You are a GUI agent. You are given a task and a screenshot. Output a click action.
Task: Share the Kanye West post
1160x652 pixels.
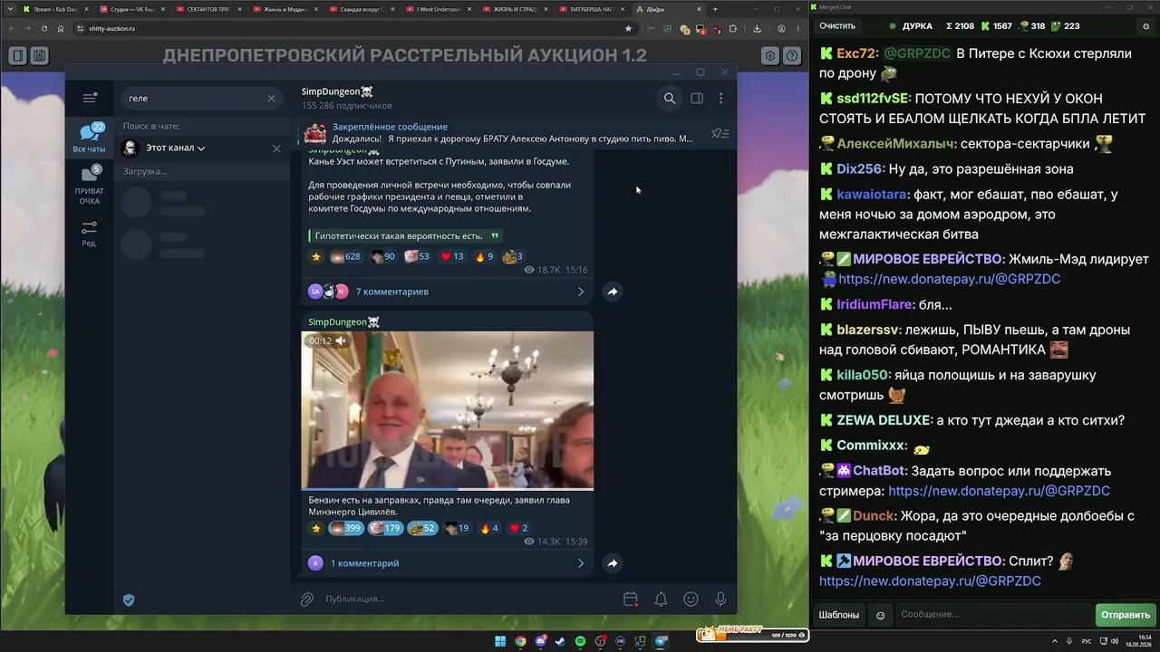(613, 292)
